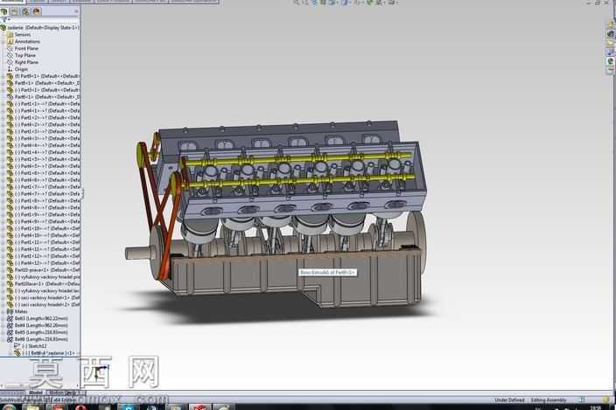This screenshot has width=616, height=410.
Task: Expand the Mates folder node
Action: point(3,311)
